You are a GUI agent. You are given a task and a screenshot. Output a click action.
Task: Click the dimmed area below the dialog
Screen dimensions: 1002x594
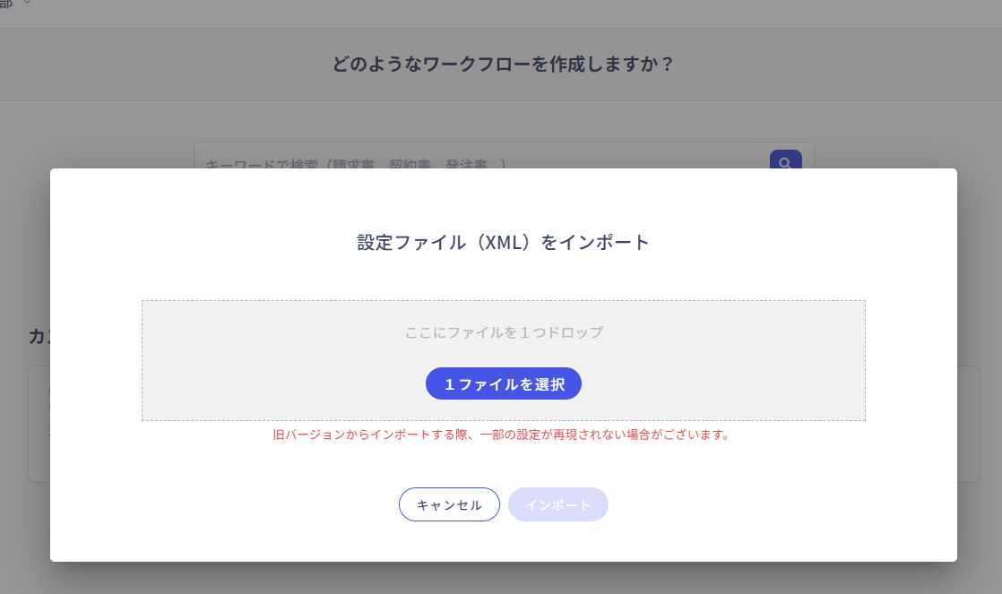(504, 578)
